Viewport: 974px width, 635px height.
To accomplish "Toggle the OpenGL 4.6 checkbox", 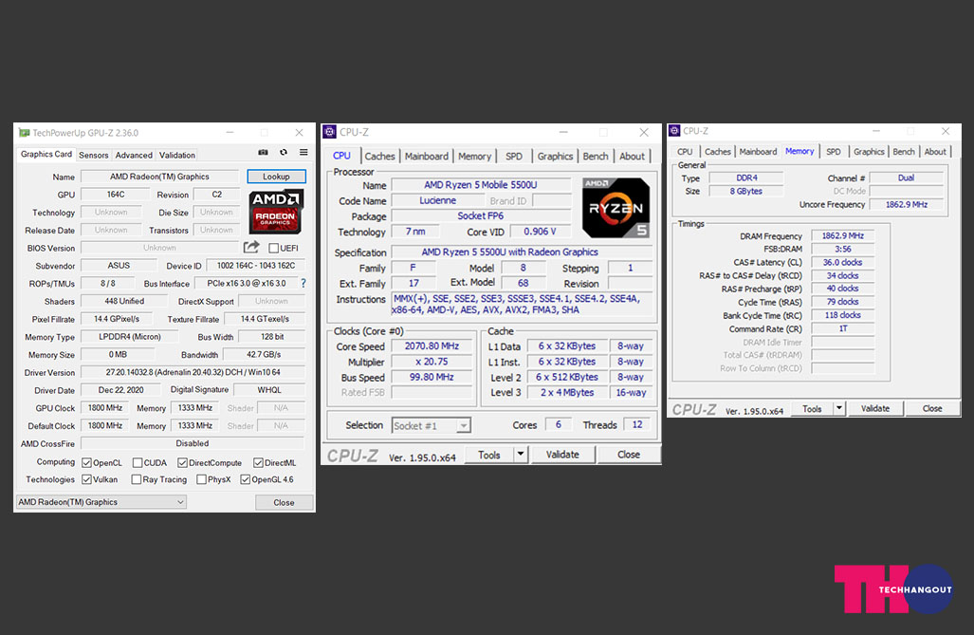I will coord(246,479).
